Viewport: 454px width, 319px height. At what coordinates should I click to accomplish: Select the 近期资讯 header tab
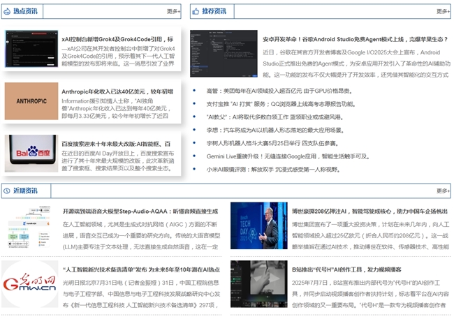[27, 191]
